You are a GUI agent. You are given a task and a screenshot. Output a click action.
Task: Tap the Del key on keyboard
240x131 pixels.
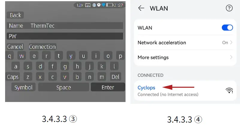point(115,77)
